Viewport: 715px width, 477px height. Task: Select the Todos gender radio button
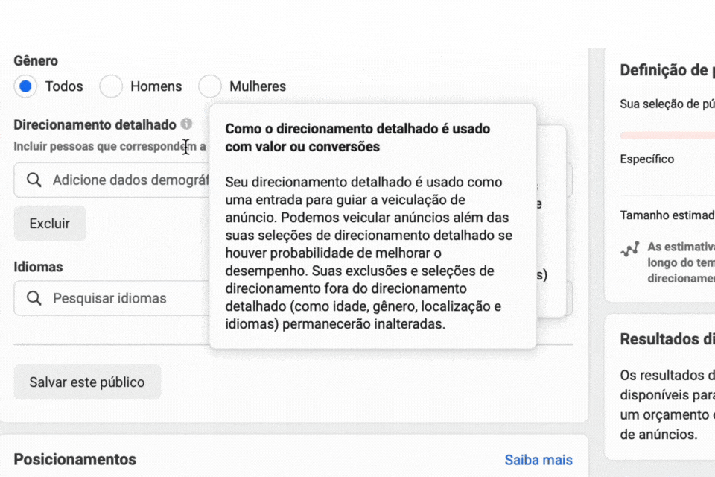[25, 86]
